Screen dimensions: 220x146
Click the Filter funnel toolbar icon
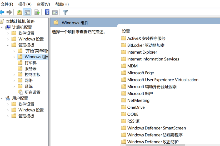(x=65, y=12)
